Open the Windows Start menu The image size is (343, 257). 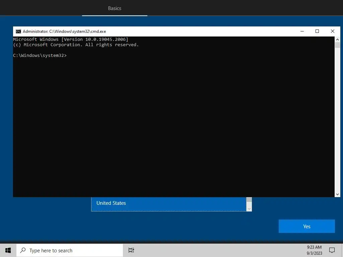8,250
